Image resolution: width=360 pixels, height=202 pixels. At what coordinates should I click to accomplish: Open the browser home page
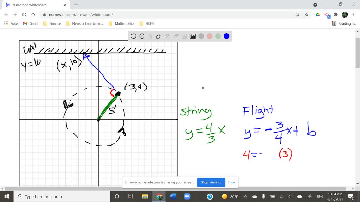tap(33, 15)
